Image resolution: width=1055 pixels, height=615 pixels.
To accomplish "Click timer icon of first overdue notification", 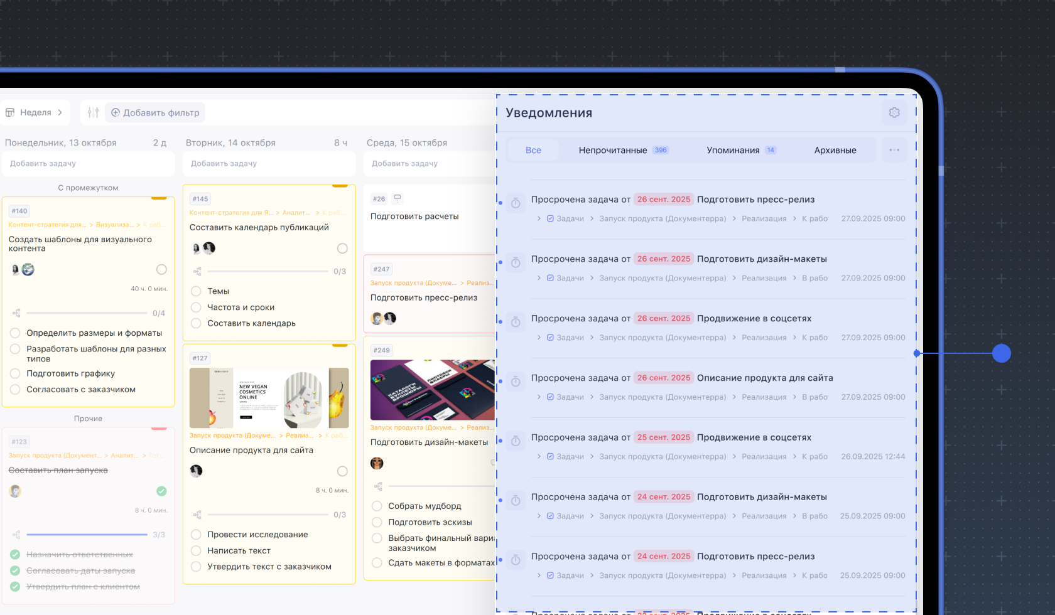I will pyautogui.click(x=516, y=203).
